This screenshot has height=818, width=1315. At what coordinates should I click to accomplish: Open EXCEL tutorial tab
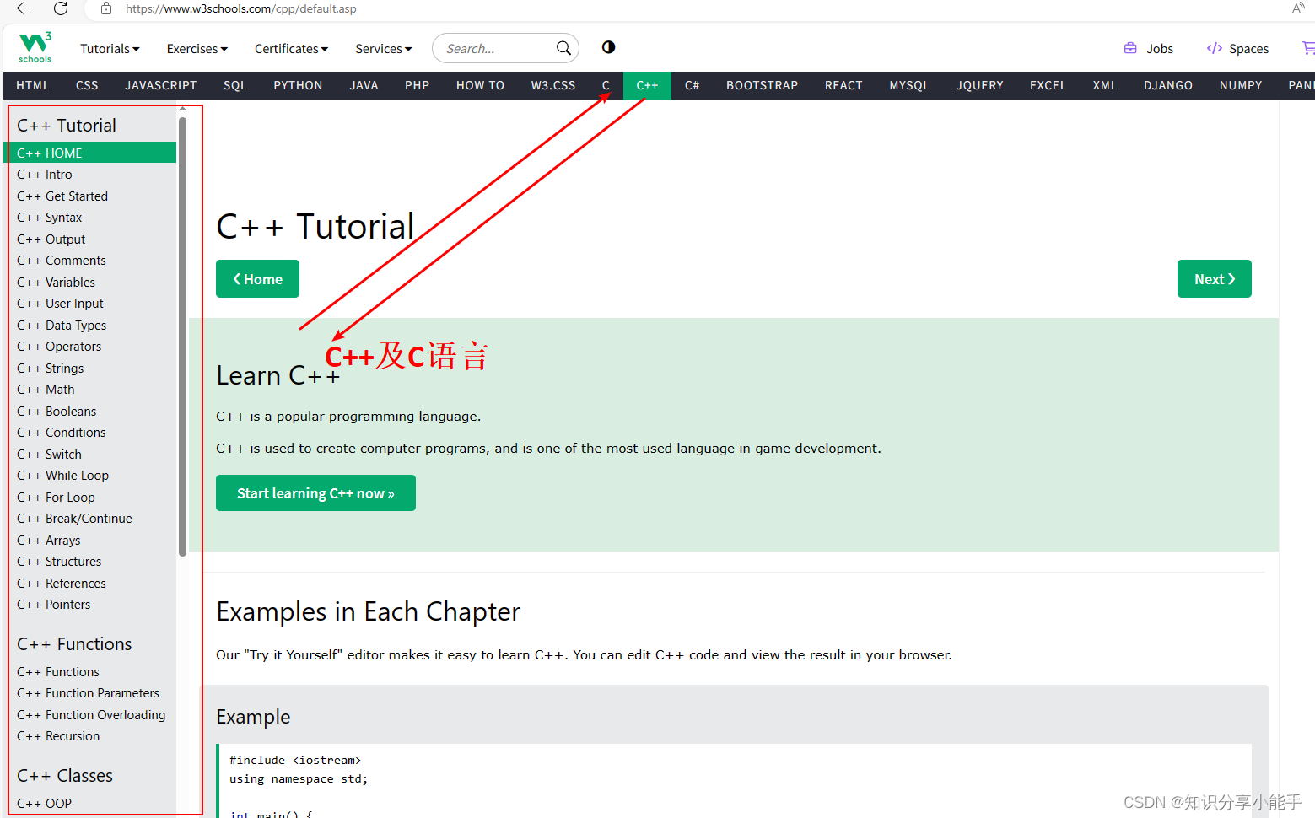point(1048,85)
